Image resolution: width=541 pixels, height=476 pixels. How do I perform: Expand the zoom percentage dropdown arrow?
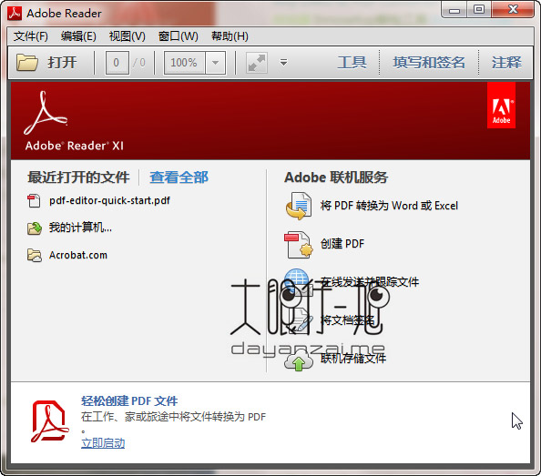pos(216,63)
